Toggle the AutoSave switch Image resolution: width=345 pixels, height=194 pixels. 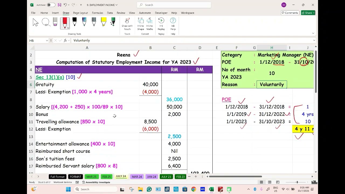pyautogui.click(x=51, y=5)
